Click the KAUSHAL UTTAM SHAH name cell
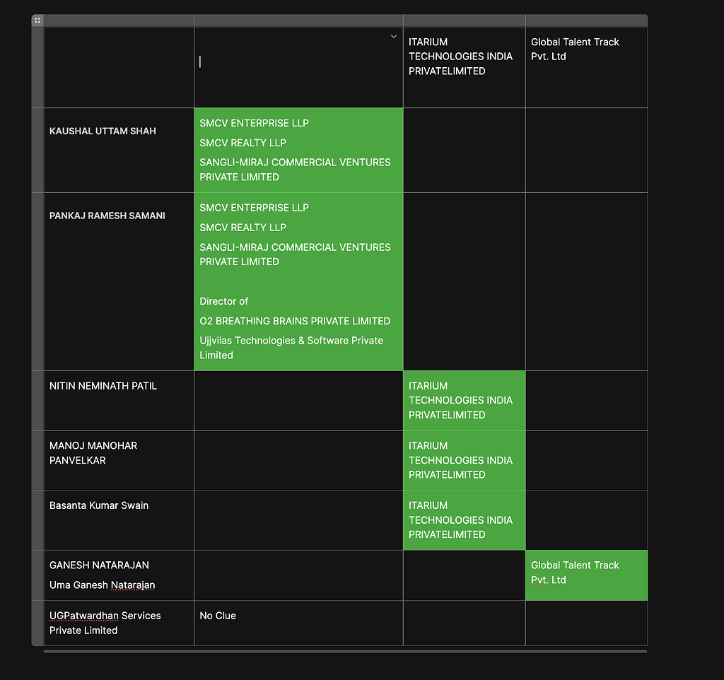The image size is (724, 680). 119,150
